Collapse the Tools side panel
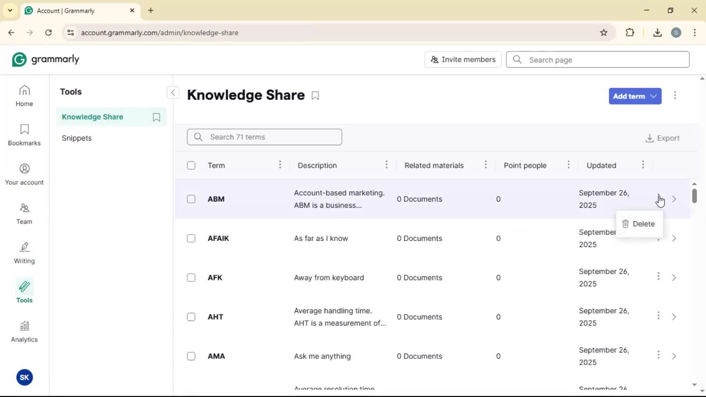Screen dimensions: 706x397 coord(173,93)
